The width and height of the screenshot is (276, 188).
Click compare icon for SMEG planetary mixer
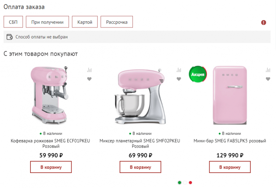(179, 70)
